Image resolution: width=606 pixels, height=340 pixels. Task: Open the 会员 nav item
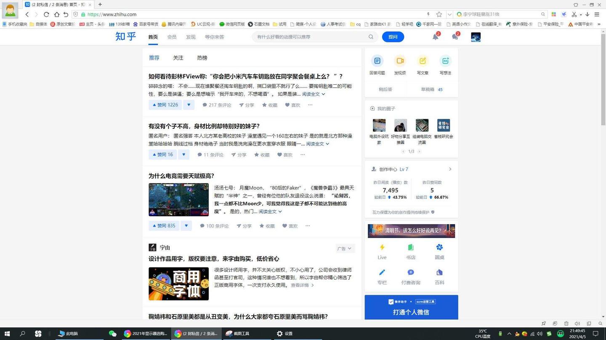click(x=172, y=37)
